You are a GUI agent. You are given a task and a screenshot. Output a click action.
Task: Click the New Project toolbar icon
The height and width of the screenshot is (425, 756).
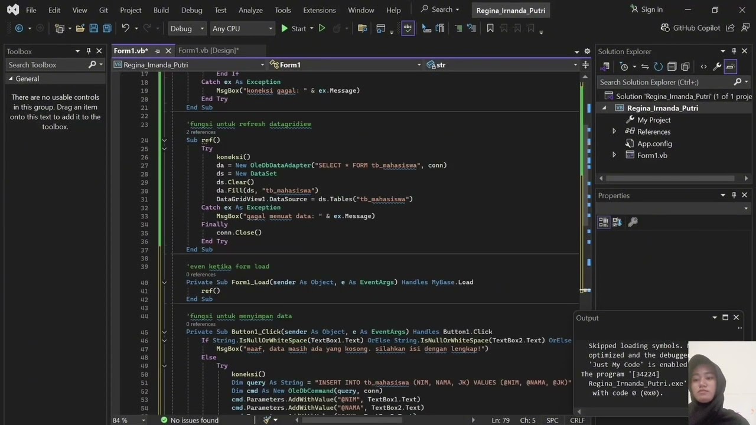(x=59, y=28)
